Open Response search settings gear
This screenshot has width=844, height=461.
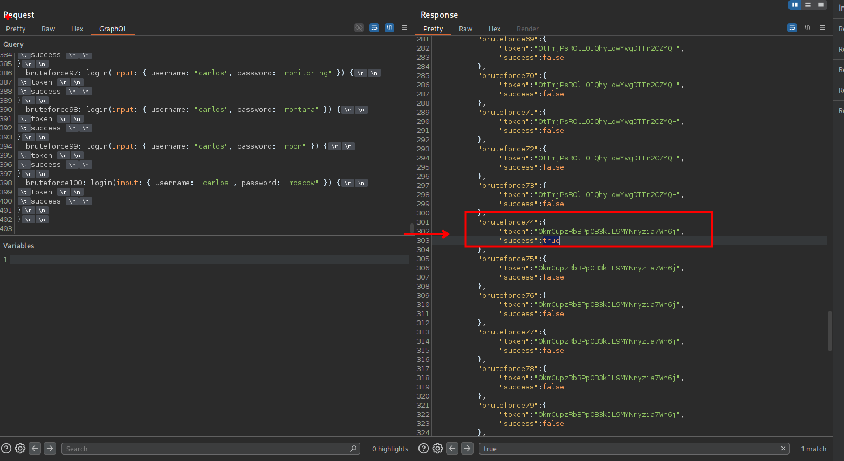tap(438, 449)
